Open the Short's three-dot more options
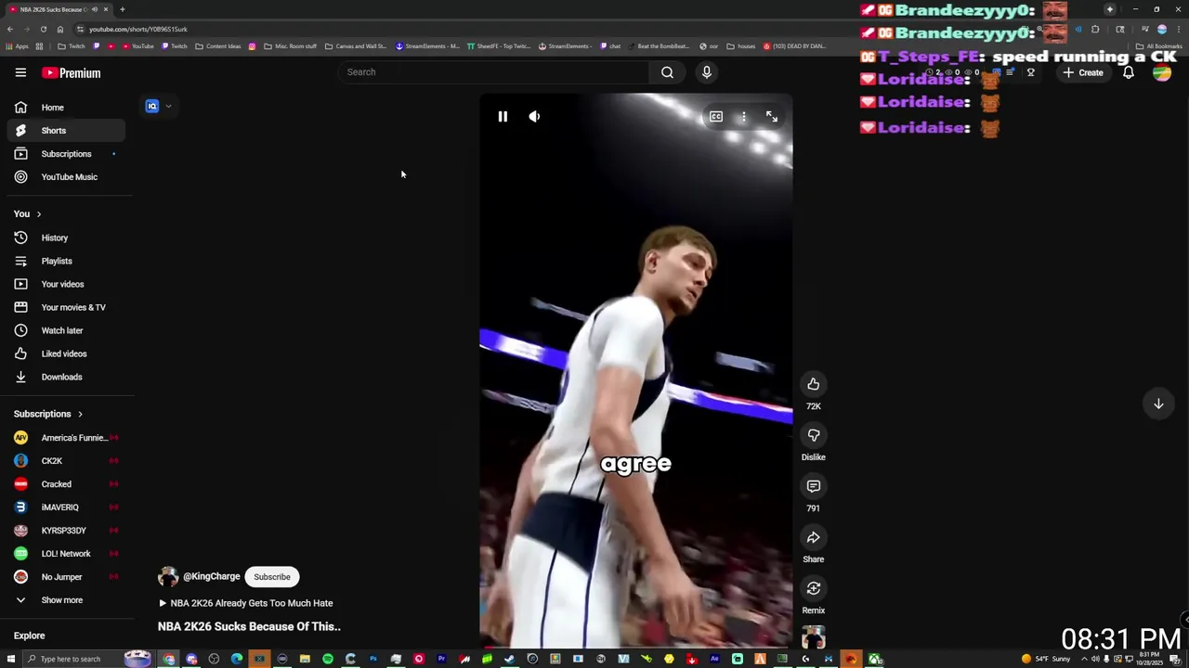Image resolution: width=1189 pixels, height=668 pixels. [743, 117]
